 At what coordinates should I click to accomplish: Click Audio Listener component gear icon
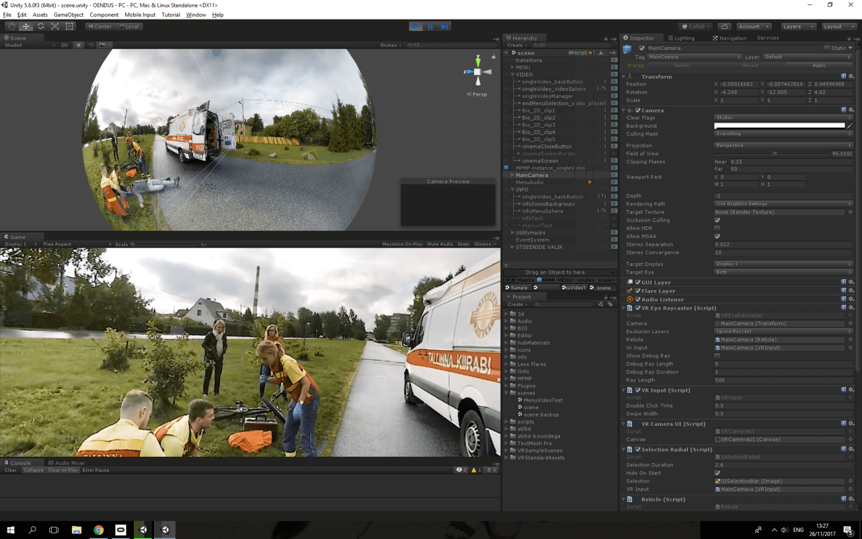coord(851,299)
